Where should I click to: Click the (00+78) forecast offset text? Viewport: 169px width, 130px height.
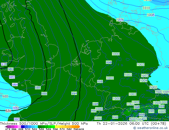(x=158, y=124)
